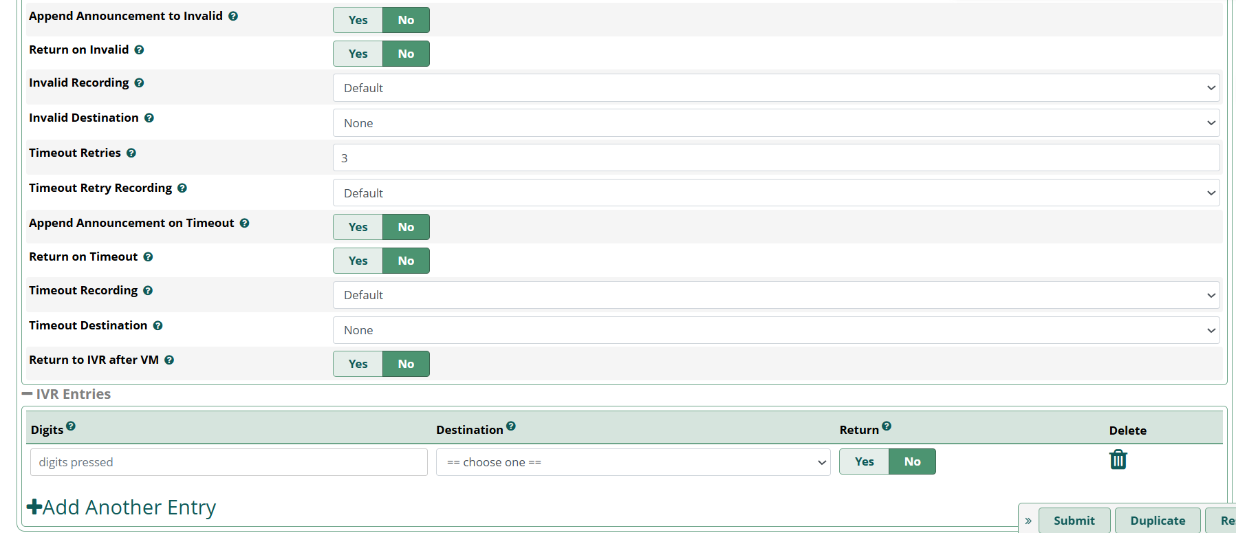
Task: Click the digits pressed input field
Action: [229, 462]
